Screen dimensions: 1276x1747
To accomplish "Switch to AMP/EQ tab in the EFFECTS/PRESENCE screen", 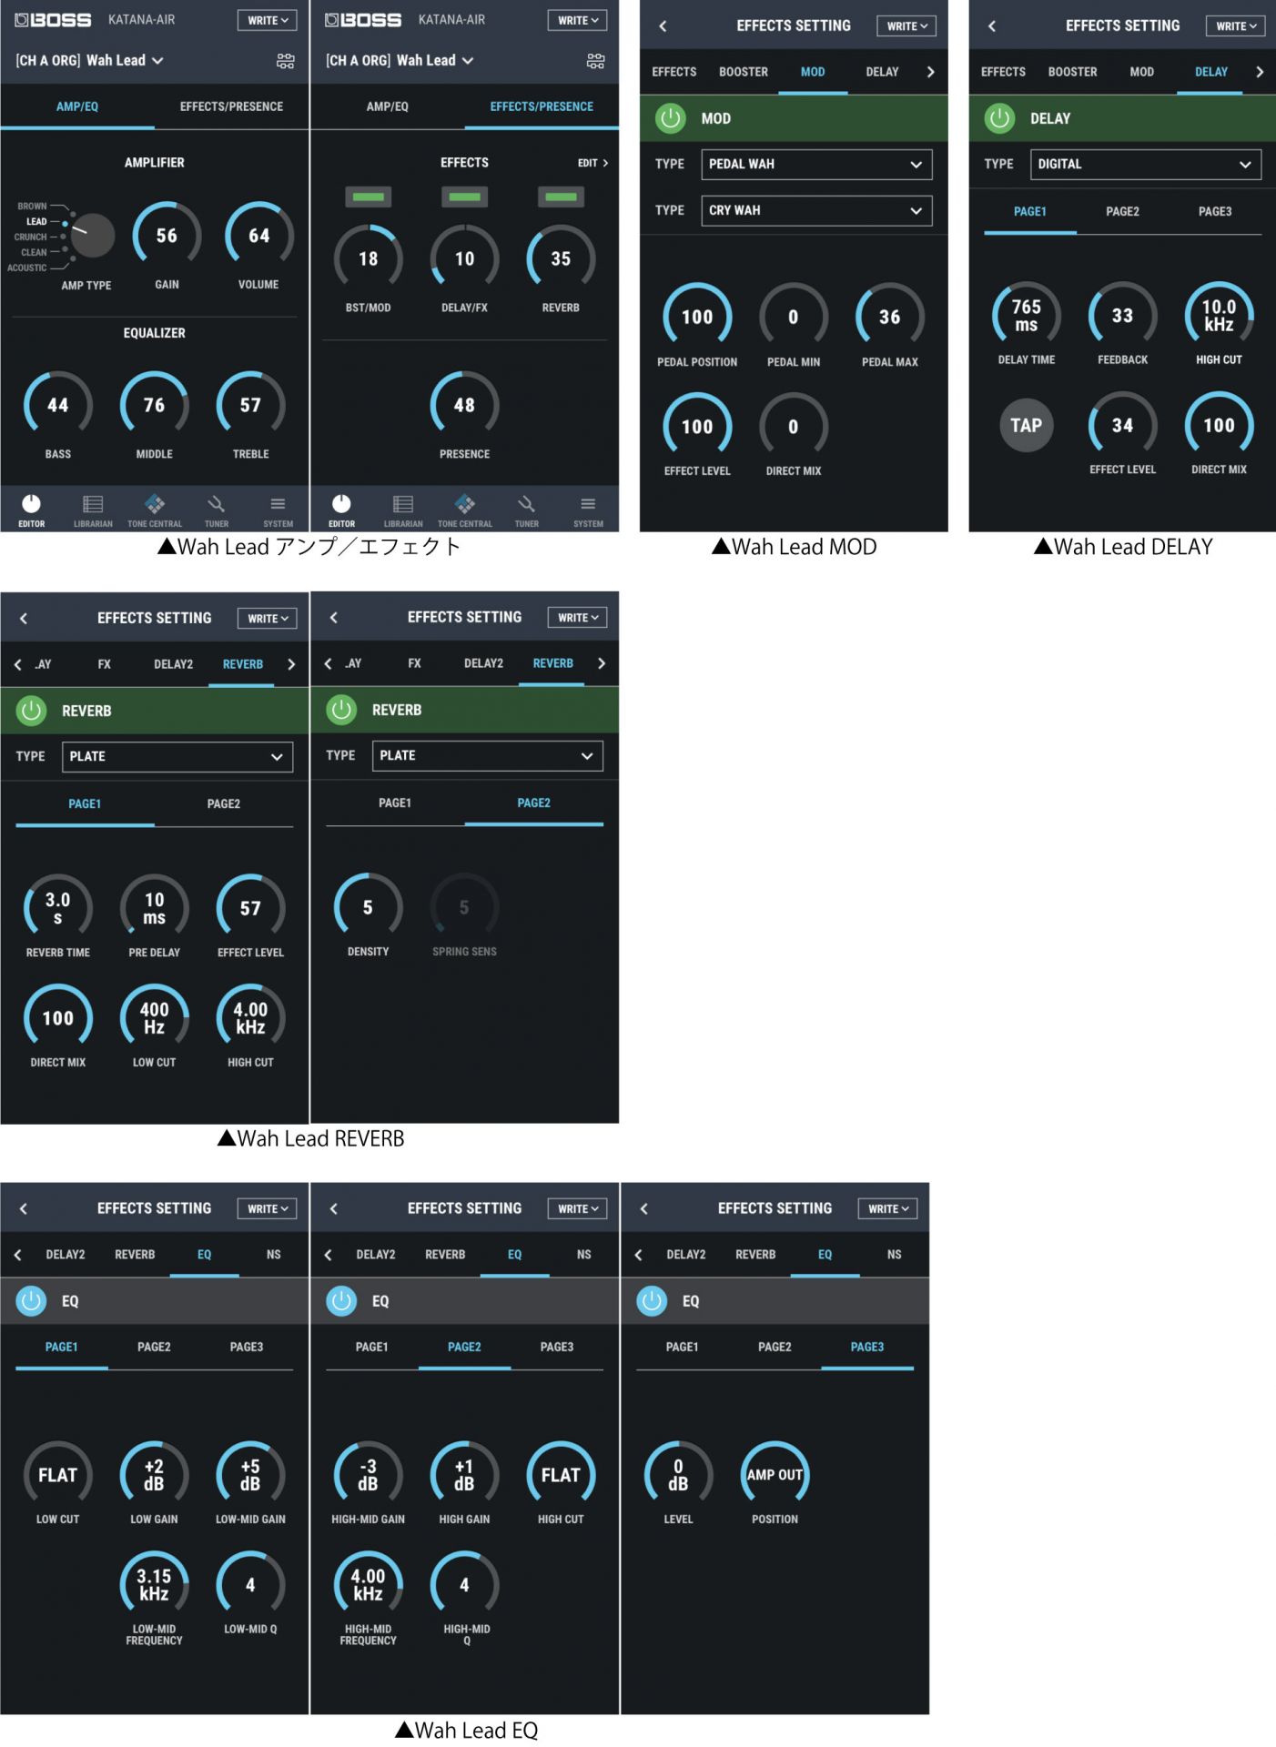I will tap(387, 106).
